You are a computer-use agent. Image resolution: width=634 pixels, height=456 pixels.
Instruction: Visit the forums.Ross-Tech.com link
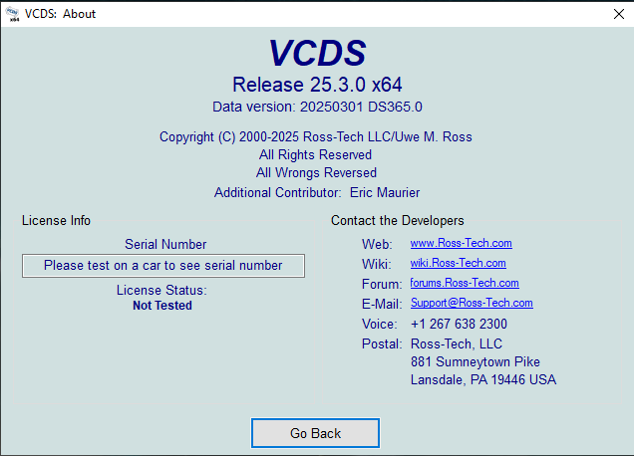point(465,283)
